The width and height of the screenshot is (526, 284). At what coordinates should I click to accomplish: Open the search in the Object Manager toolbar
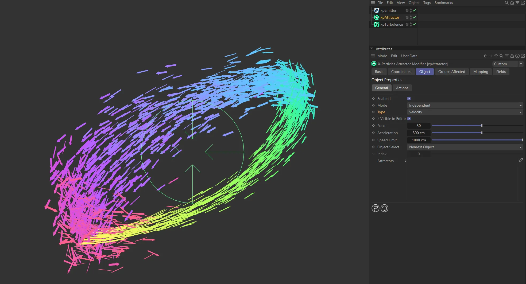506,3
